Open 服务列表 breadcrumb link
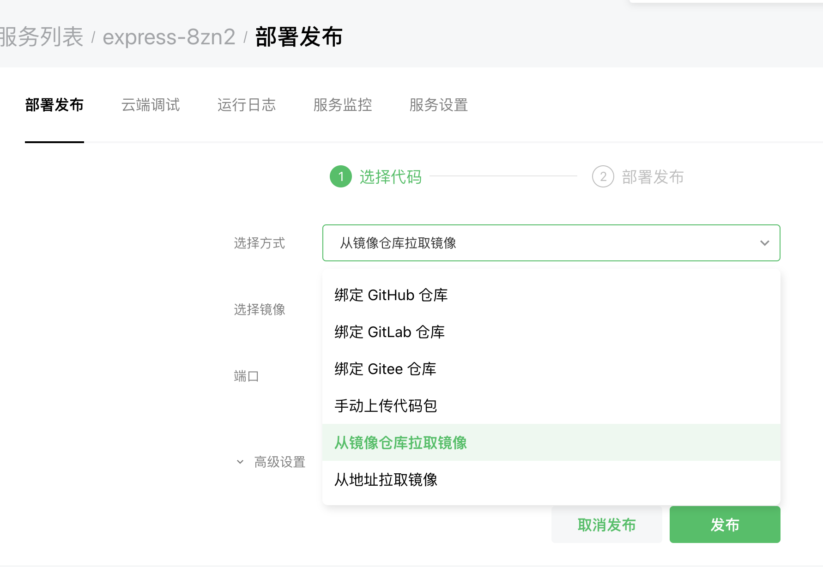 pos(42,37)
